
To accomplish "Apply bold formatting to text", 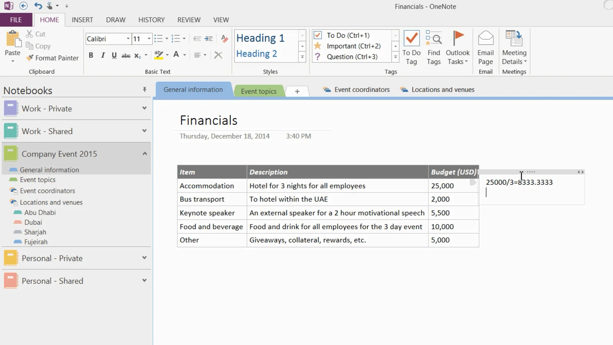I will 91,55.
